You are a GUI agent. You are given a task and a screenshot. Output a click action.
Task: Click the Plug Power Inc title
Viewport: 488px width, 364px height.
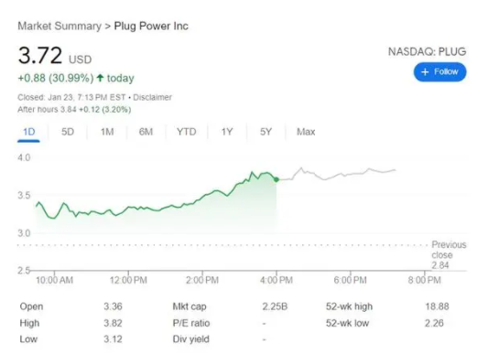click(x=151, y=26)
